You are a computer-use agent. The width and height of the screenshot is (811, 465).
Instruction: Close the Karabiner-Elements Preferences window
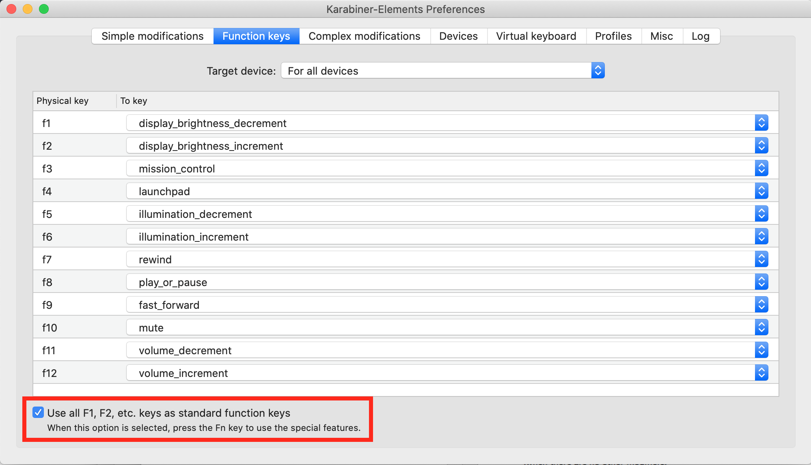coord(11,9)
